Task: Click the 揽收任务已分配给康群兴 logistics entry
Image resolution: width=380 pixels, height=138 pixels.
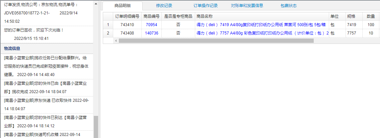Action: (x=47, y=66)
